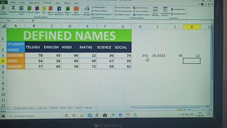Click Calculate Now
Screen dimensions: 227x128
coord(178,9)
